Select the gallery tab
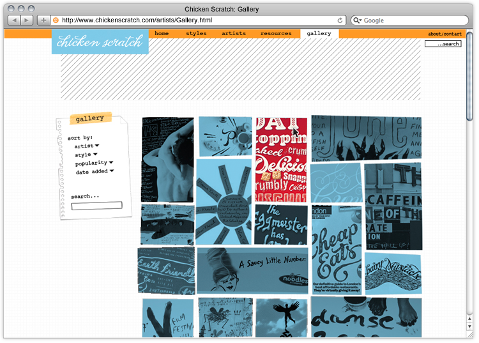 (x=319, y=34)
